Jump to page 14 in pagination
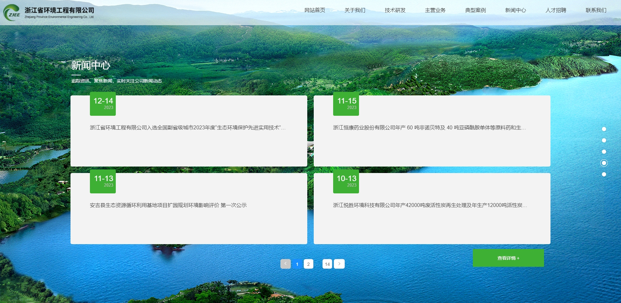 327,264
